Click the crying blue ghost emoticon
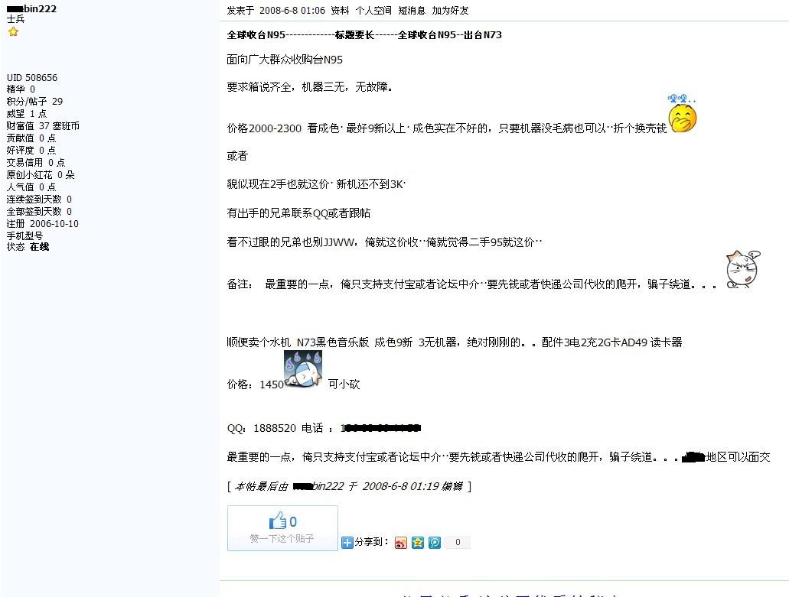The image size is (789, 597). coord(303,369)
